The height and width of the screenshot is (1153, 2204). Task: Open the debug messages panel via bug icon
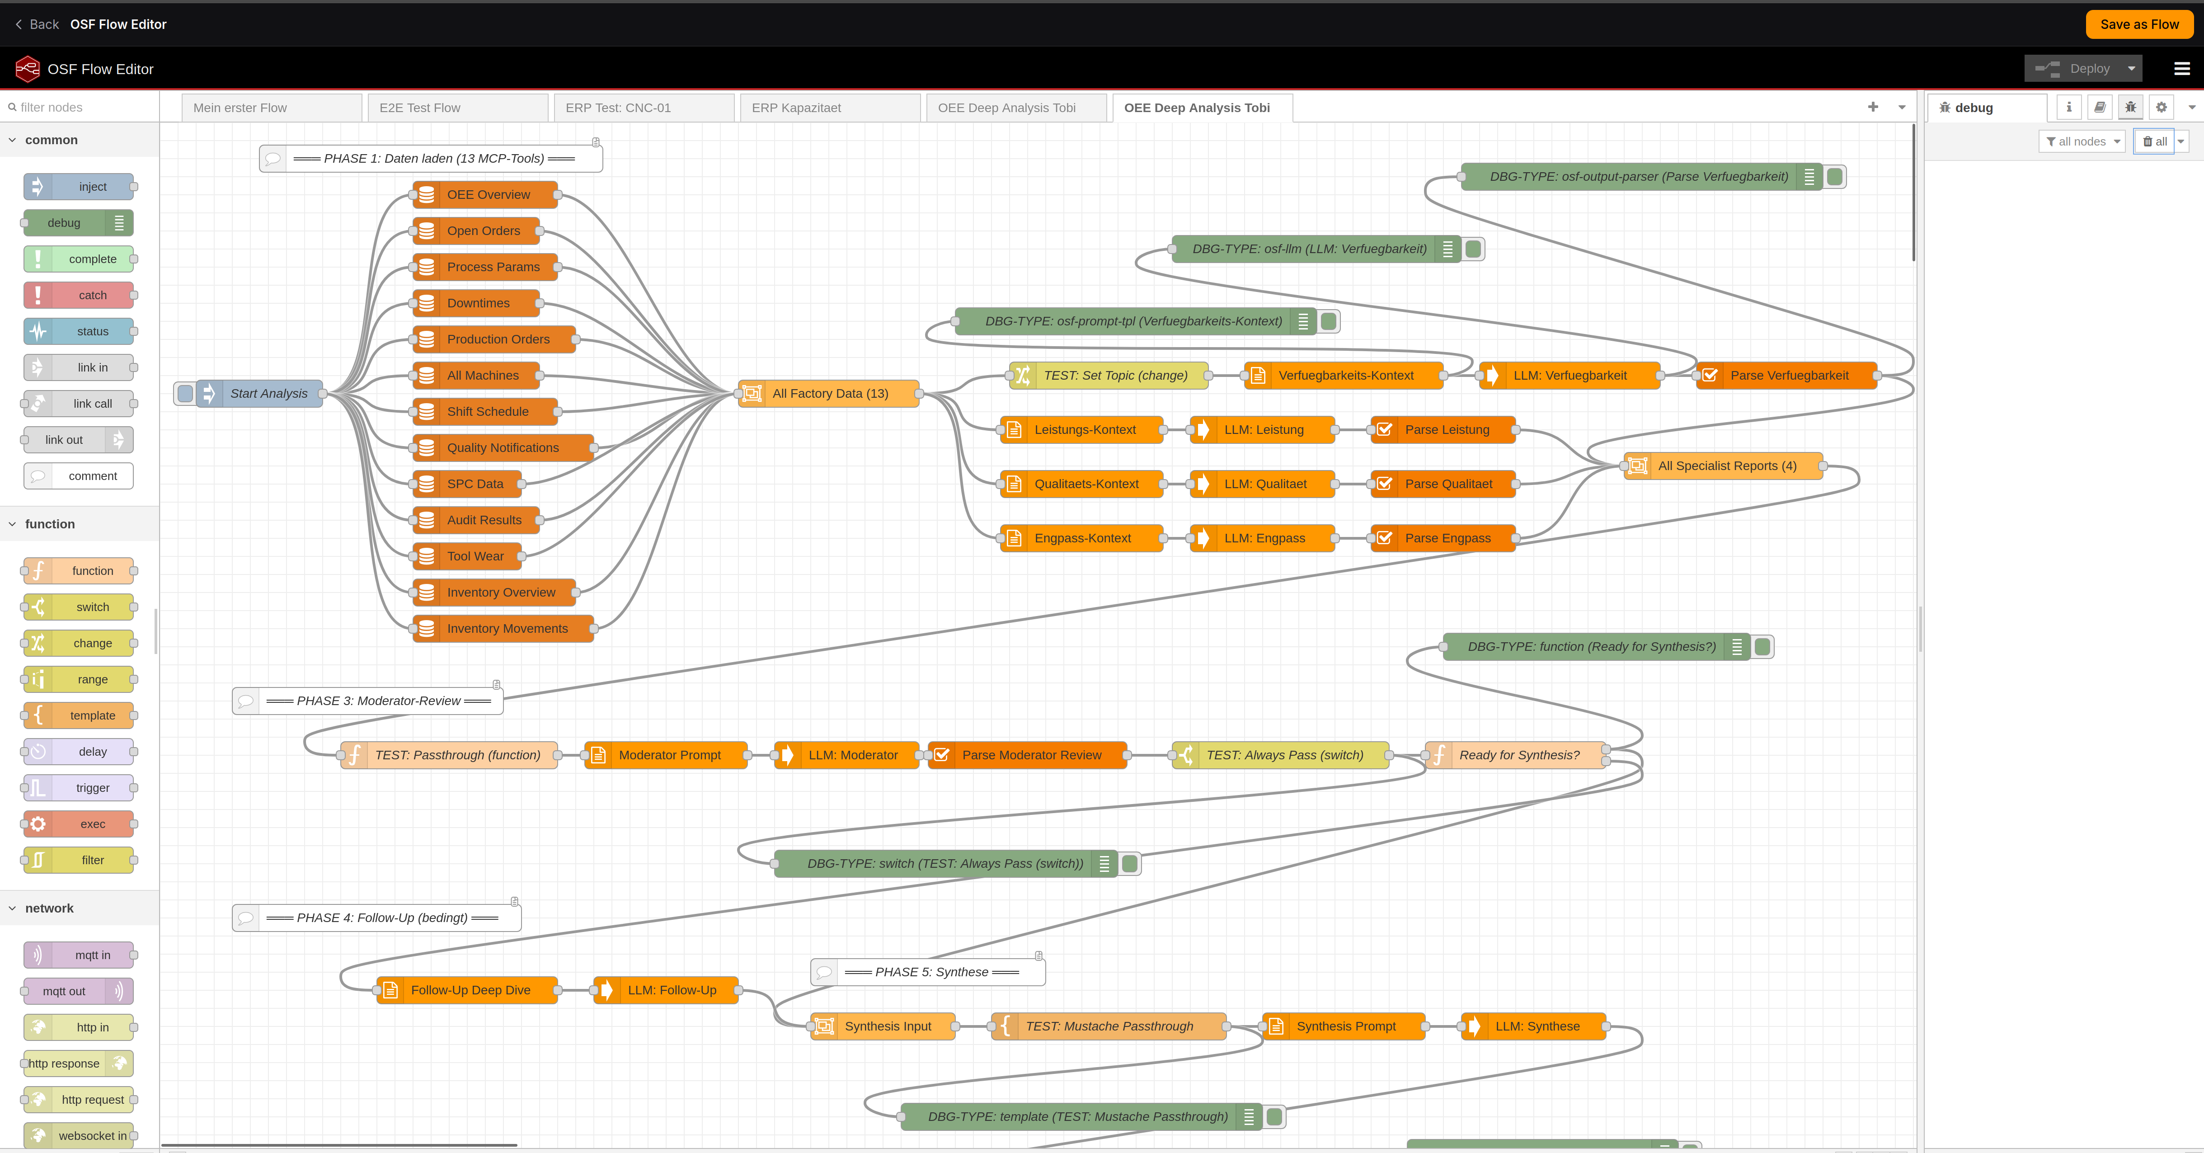coord(2129,107)
